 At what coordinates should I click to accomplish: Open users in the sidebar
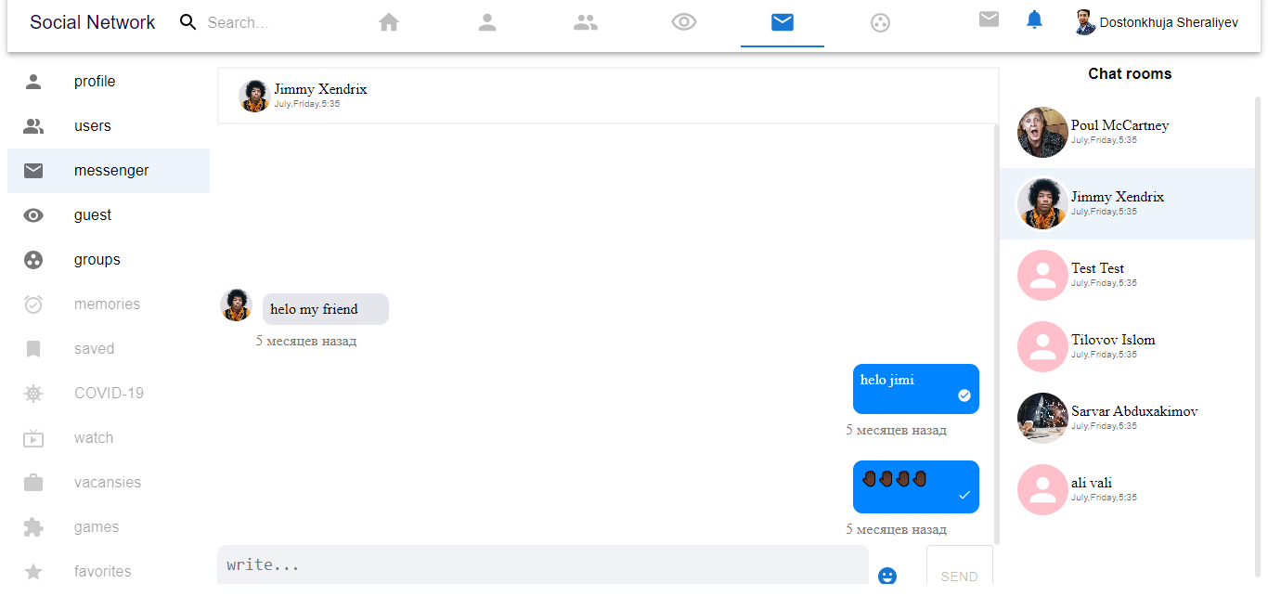109,126
